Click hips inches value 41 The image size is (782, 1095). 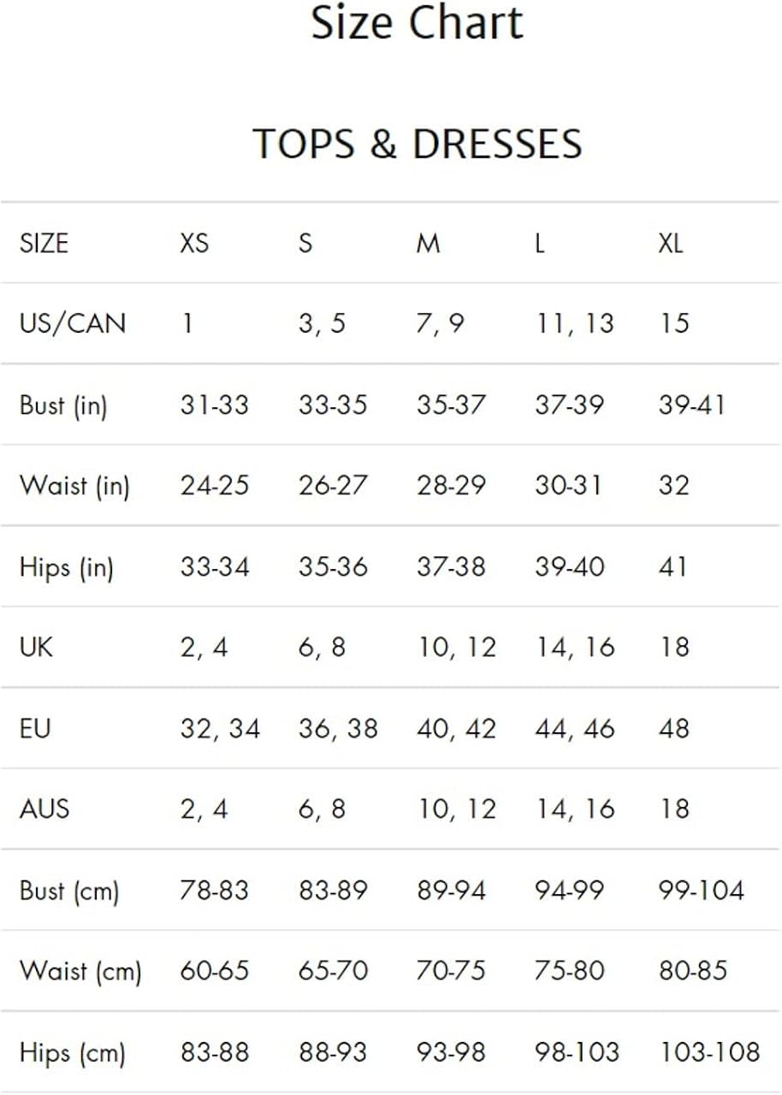[x=673, y=566]
